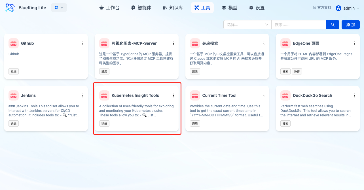Open more options for DuckDuckGo Search card
Viewport: 364px width, 190px height.
(355, 95)
